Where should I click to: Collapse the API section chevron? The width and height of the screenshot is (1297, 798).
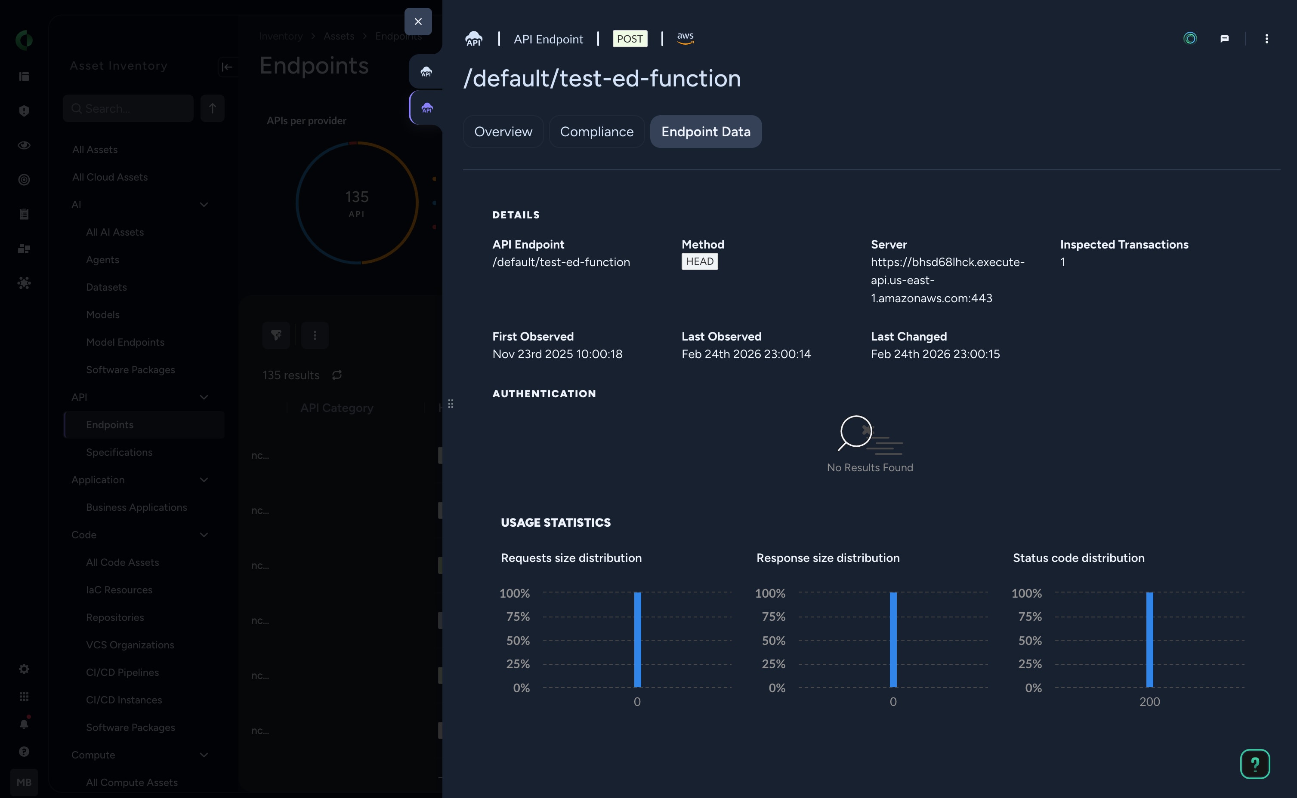[x=204, y=397]
